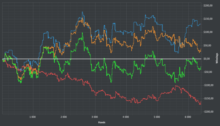
Task: Click the 3 000 hands tick label
Action: click(x=95, y=117)
